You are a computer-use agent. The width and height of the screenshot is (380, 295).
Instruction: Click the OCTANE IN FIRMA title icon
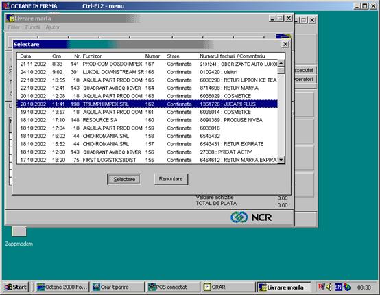pos(7,5)
